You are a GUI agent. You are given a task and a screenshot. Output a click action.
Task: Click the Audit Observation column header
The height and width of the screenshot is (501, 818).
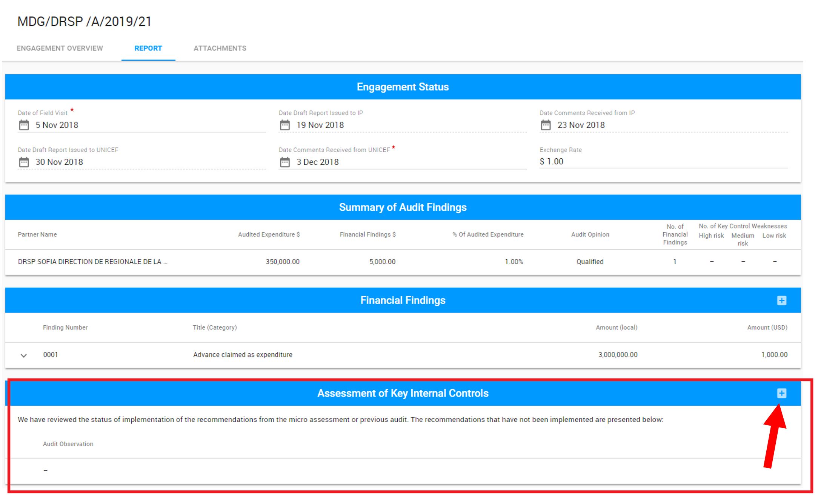[x=68, y=444]
